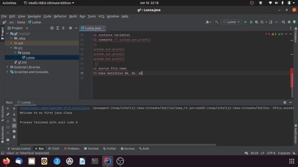The width and height of the screenshot is (298, 167).
Task: Open Run panel settings gear
Action: 284,103
